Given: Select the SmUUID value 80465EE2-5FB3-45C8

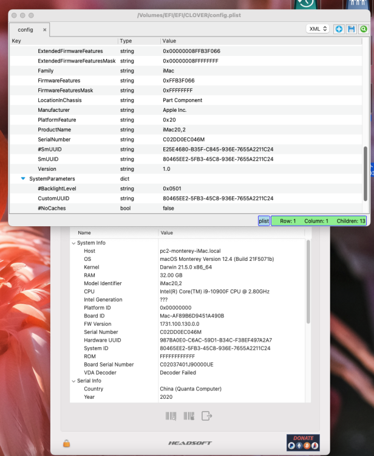Looking at the screenshot, I should click(218, 159).
